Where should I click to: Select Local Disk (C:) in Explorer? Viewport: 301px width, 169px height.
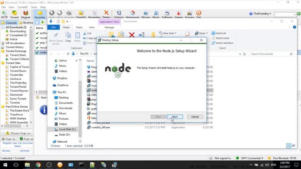coord(65,130)
